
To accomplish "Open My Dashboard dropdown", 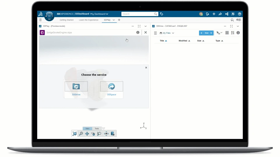I will click(x=99, y=14).
